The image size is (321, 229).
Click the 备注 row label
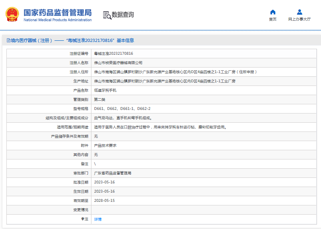click(84, 164)
